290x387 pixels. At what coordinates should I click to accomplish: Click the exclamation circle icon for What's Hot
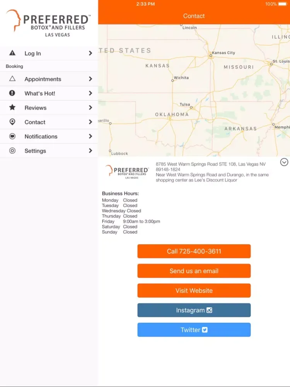tap(12, 93)
